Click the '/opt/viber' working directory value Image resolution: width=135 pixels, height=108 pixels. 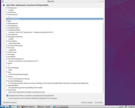pyautogui.click(x=12, y=50)
